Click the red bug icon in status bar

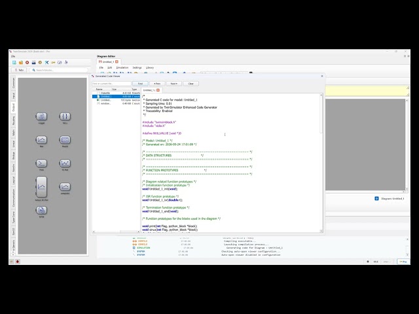18,262
